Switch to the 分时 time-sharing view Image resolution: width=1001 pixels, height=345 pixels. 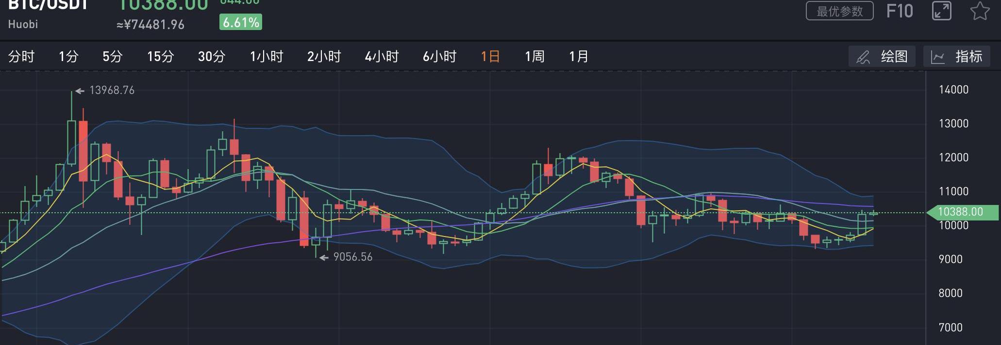click(x=21, y=57)
